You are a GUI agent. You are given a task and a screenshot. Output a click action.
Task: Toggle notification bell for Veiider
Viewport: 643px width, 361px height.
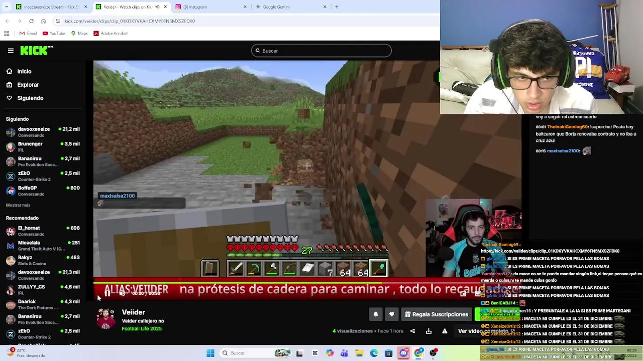click(x=375, y=314)
